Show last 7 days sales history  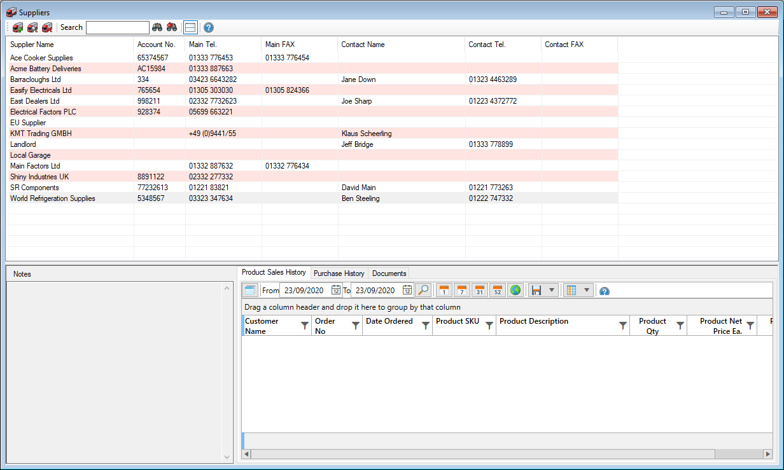coord(461,291)
